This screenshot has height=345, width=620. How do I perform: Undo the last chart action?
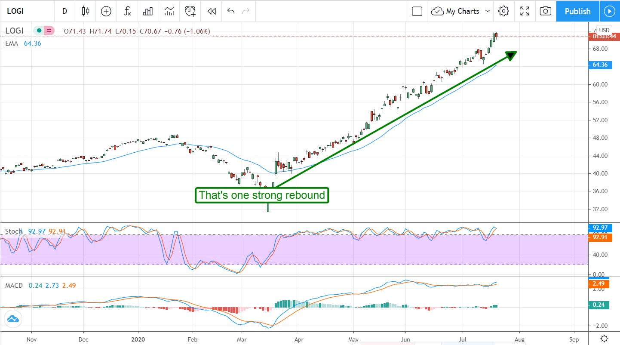231,11
